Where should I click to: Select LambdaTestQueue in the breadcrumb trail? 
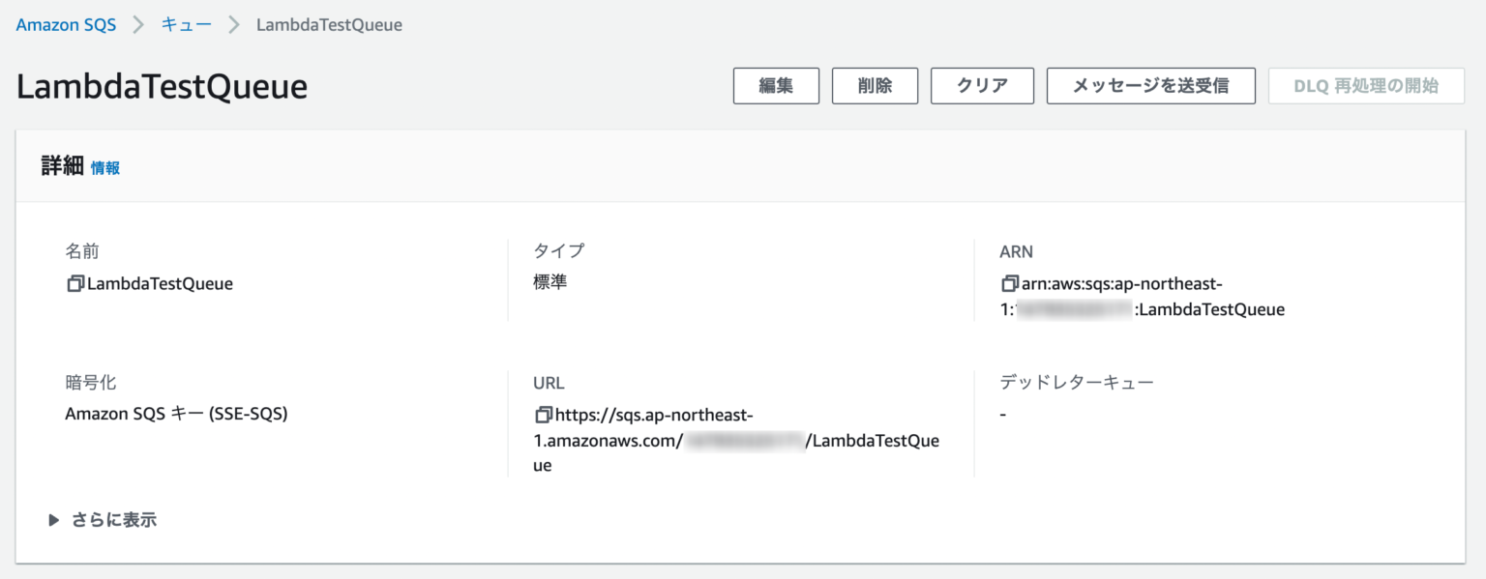(x=329, y=24)
